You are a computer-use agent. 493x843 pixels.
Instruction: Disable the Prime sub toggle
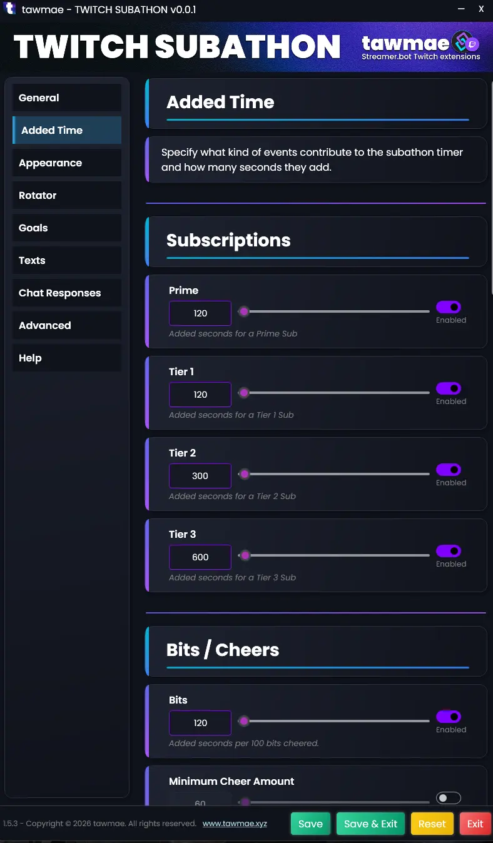coord(449,307)
